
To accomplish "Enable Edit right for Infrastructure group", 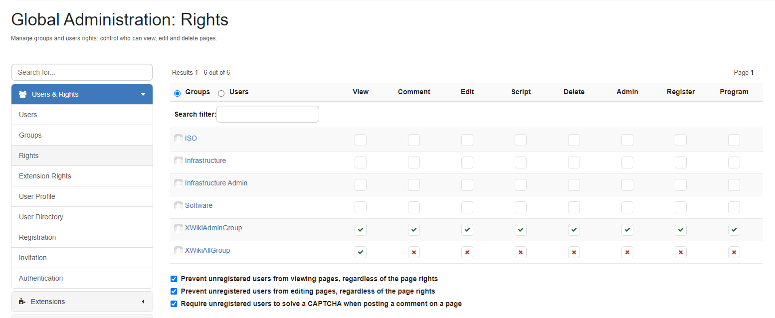I will (467, 162).
